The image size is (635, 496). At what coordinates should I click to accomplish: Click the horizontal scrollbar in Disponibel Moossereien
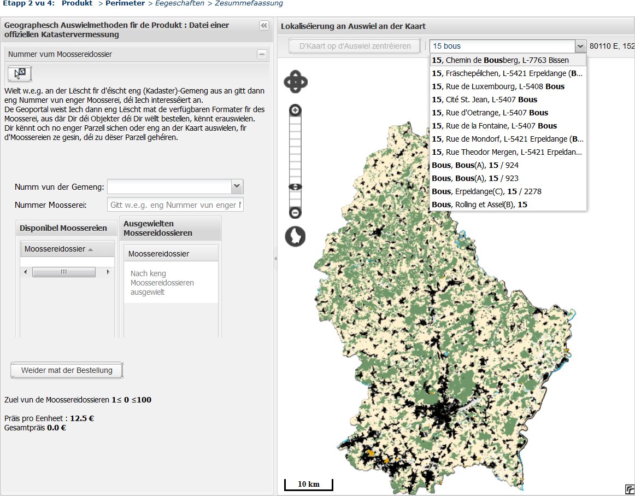(63, 272)
